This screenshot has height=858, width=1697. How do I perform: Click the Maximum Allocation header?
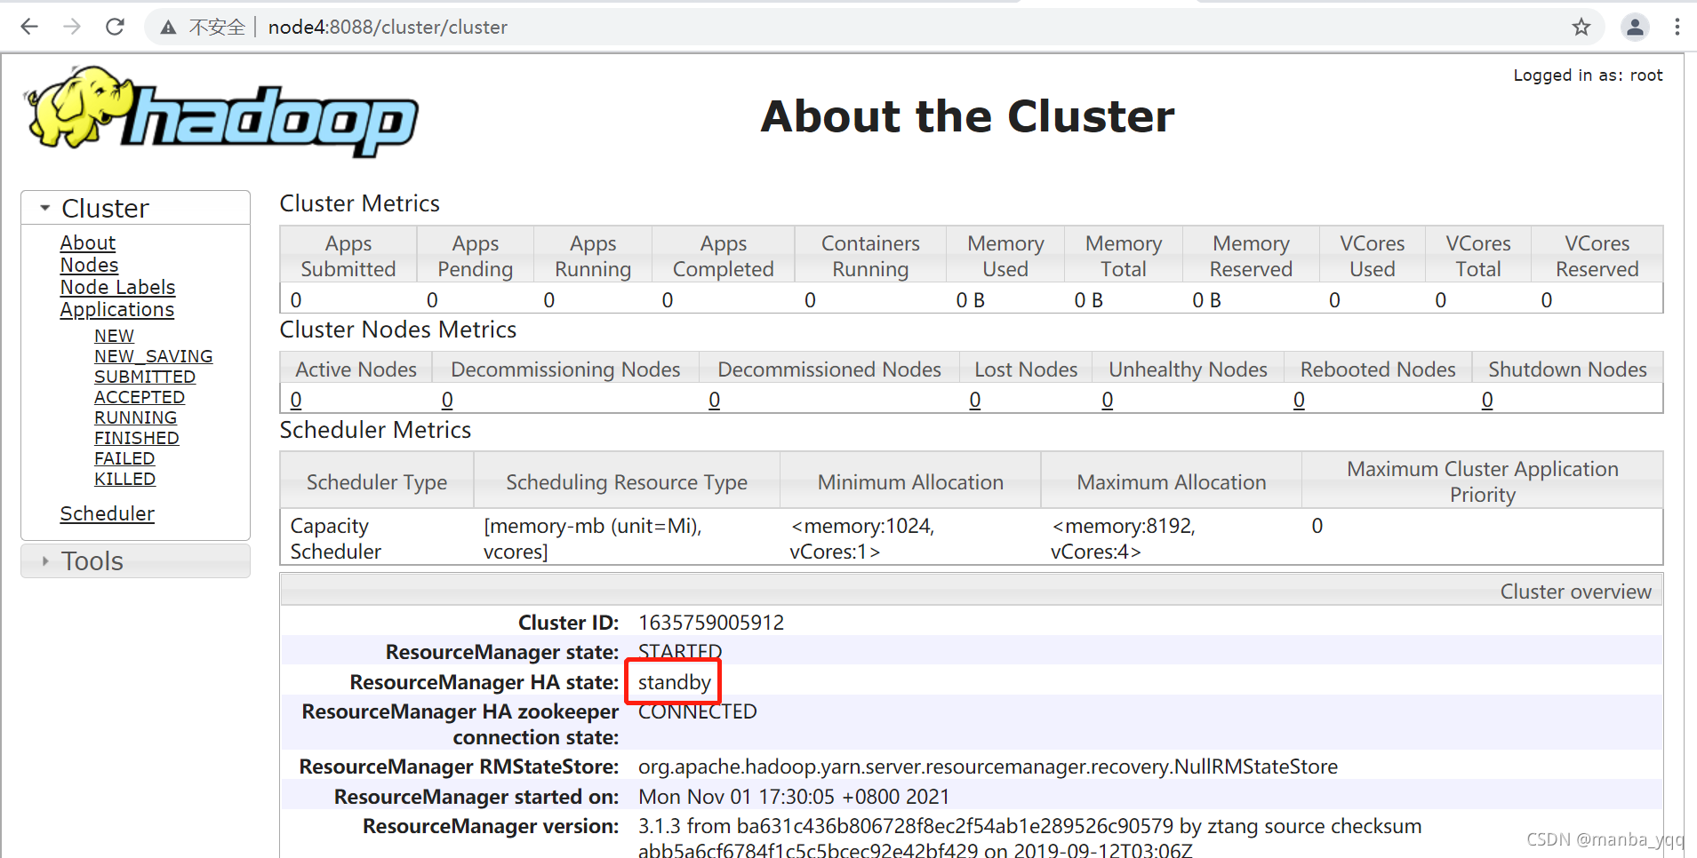[1172, 481]
